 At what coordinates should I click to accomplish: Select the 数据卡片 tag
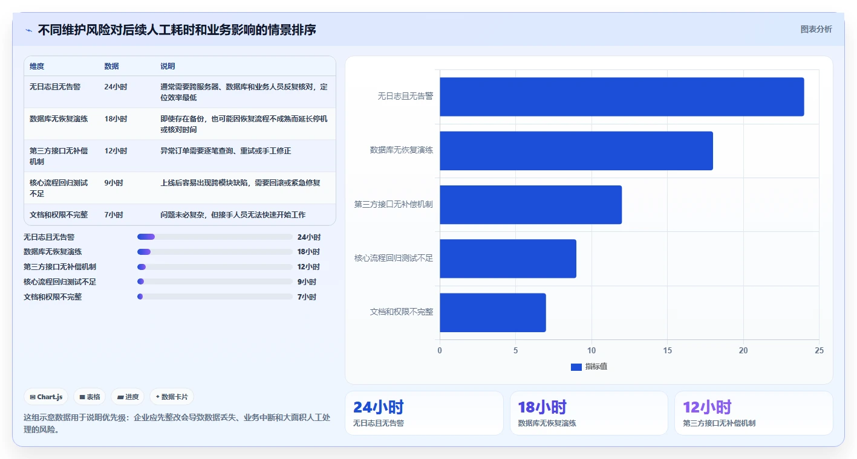point(172,397)
